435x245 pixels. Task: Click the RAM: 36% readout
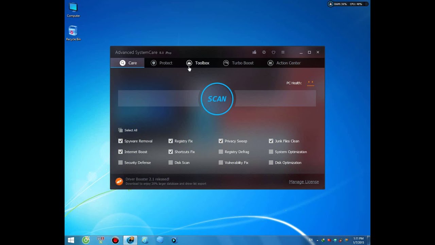[x=341, y=4]
